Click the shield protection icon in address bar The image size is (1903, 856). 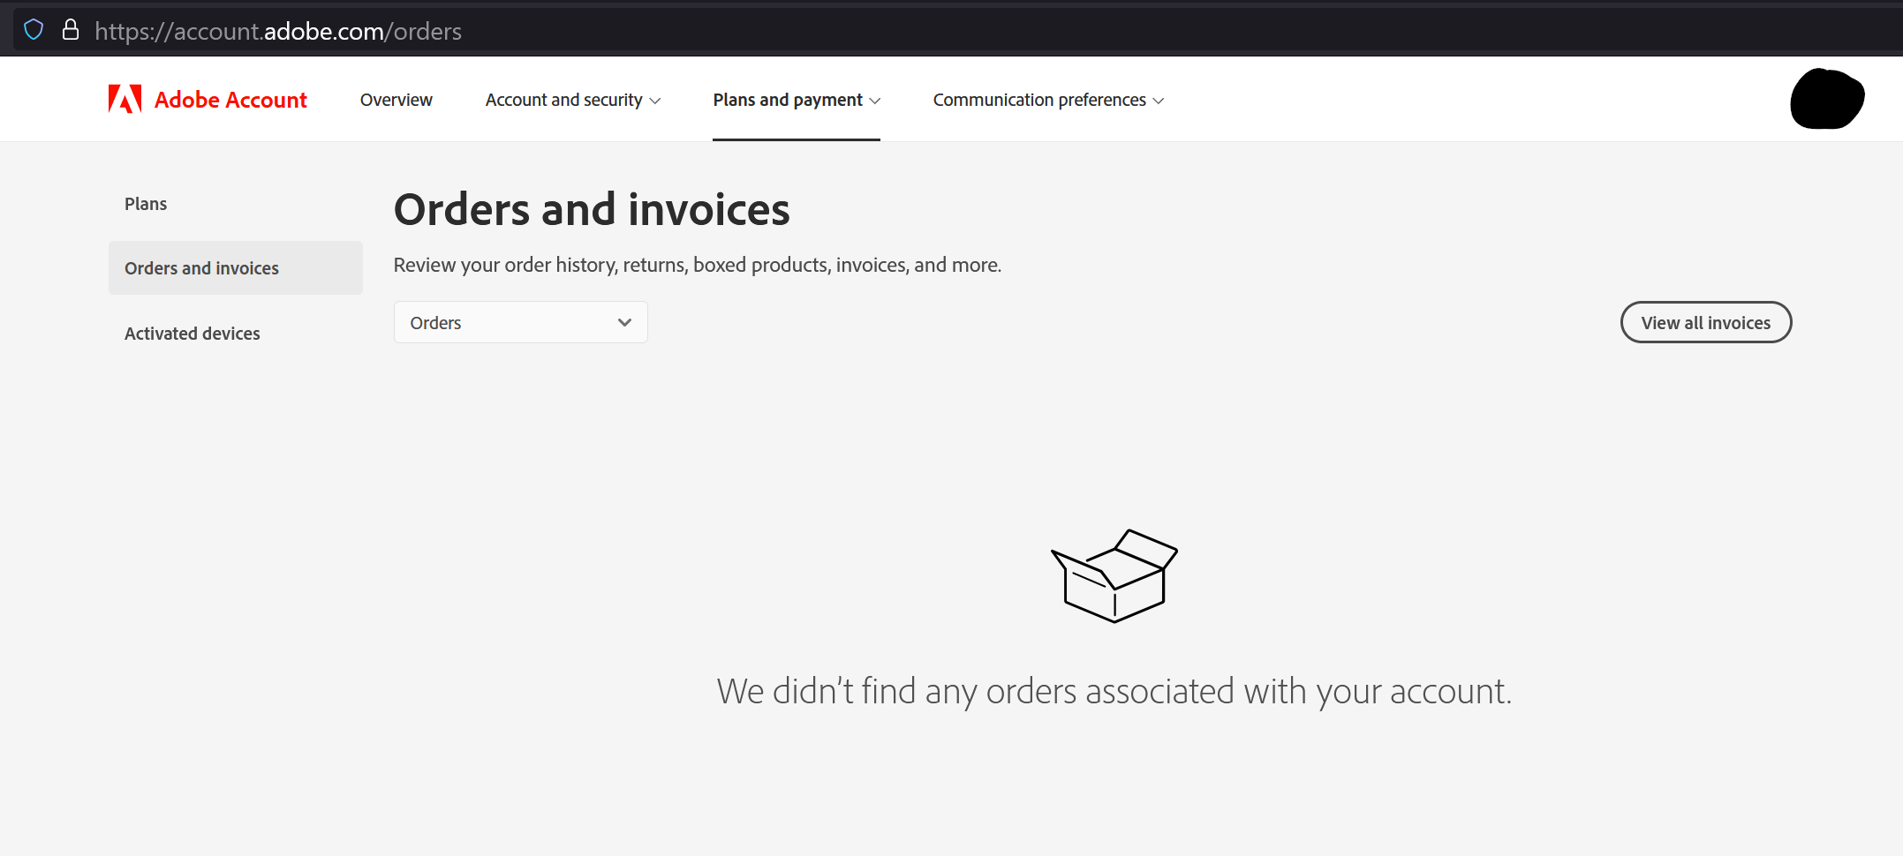34,29
